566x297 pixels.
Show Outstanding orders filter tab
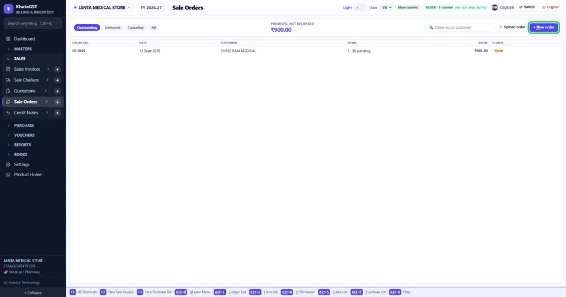click(x=87, y=28)
